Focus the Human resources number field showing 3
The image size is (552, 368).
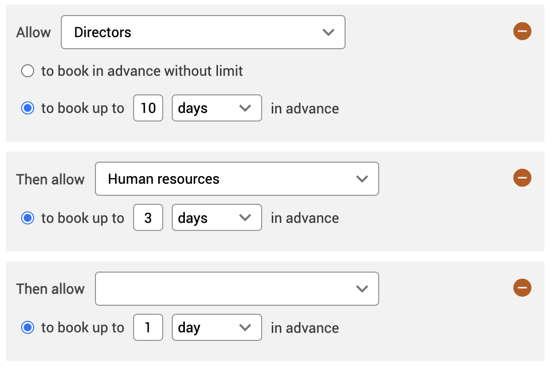tap(148, 218)
